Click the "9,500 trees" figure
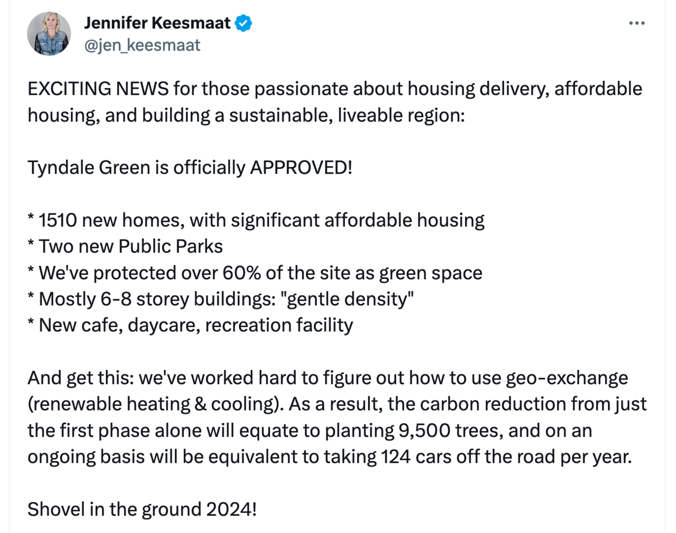Screen dimensions: 676x533 (x=449, y=431)
